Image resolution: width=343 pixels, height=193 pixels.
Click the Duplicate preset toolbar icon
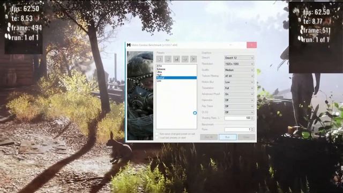click(x=168, y=59)
